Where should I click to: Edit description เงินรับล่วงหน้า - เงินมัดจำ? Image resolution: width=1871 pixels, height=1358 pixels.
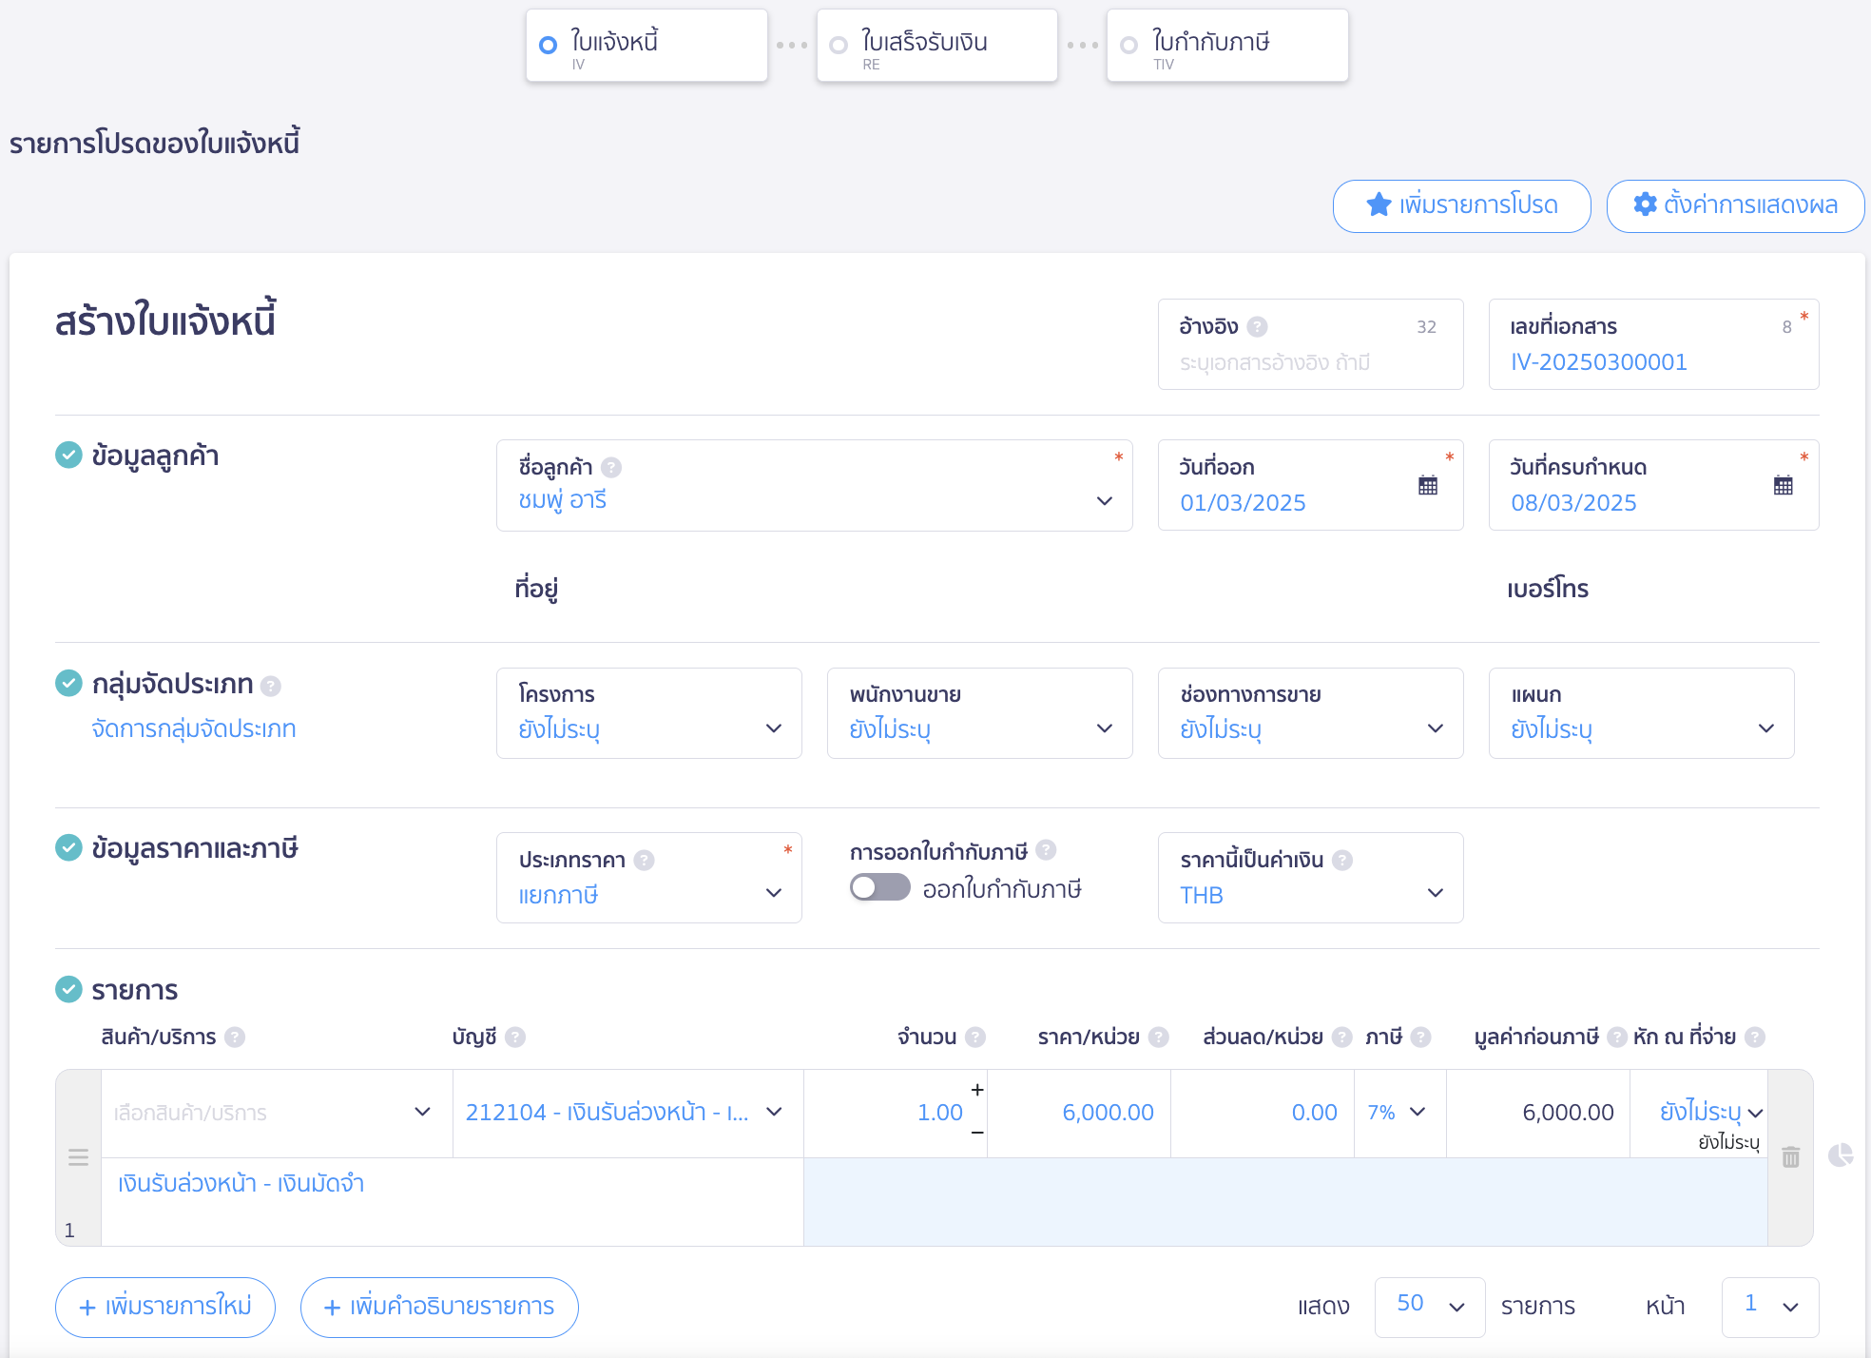(453, 1201)
